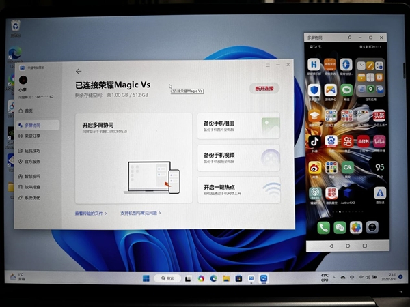
Task: Open the 头条 Toutiao app on phone
Action: click(x=379, y=117)
